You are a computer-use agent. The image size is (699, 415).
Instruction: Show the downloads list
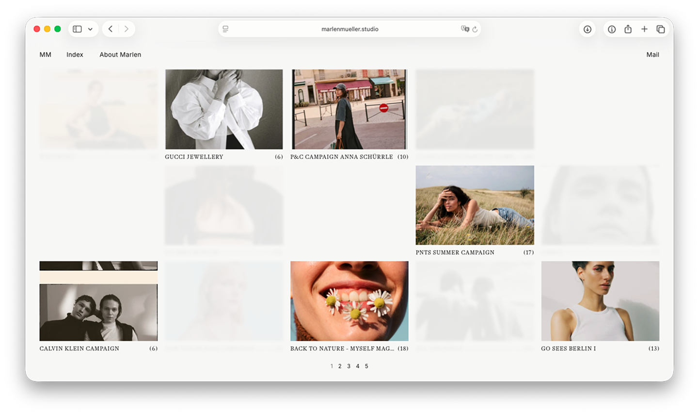point(587,29)
